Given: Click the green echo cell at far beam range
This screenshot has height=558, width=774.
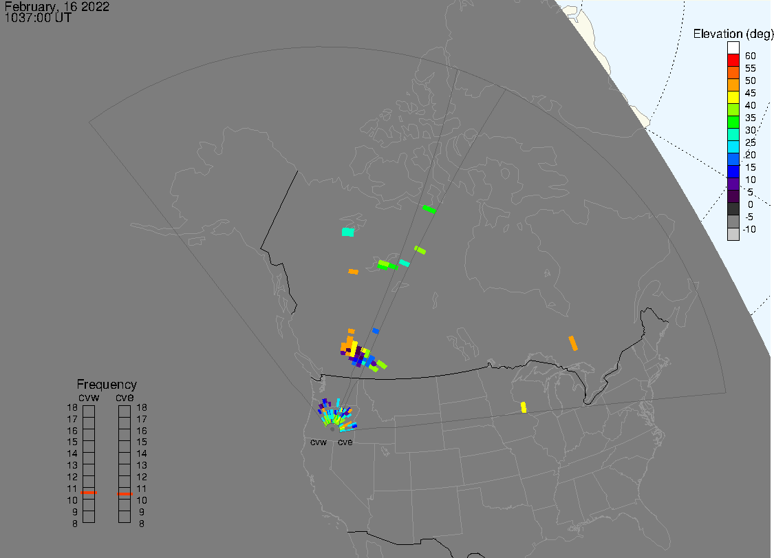Looking at the screenshot, I should [x=429, y=209].
